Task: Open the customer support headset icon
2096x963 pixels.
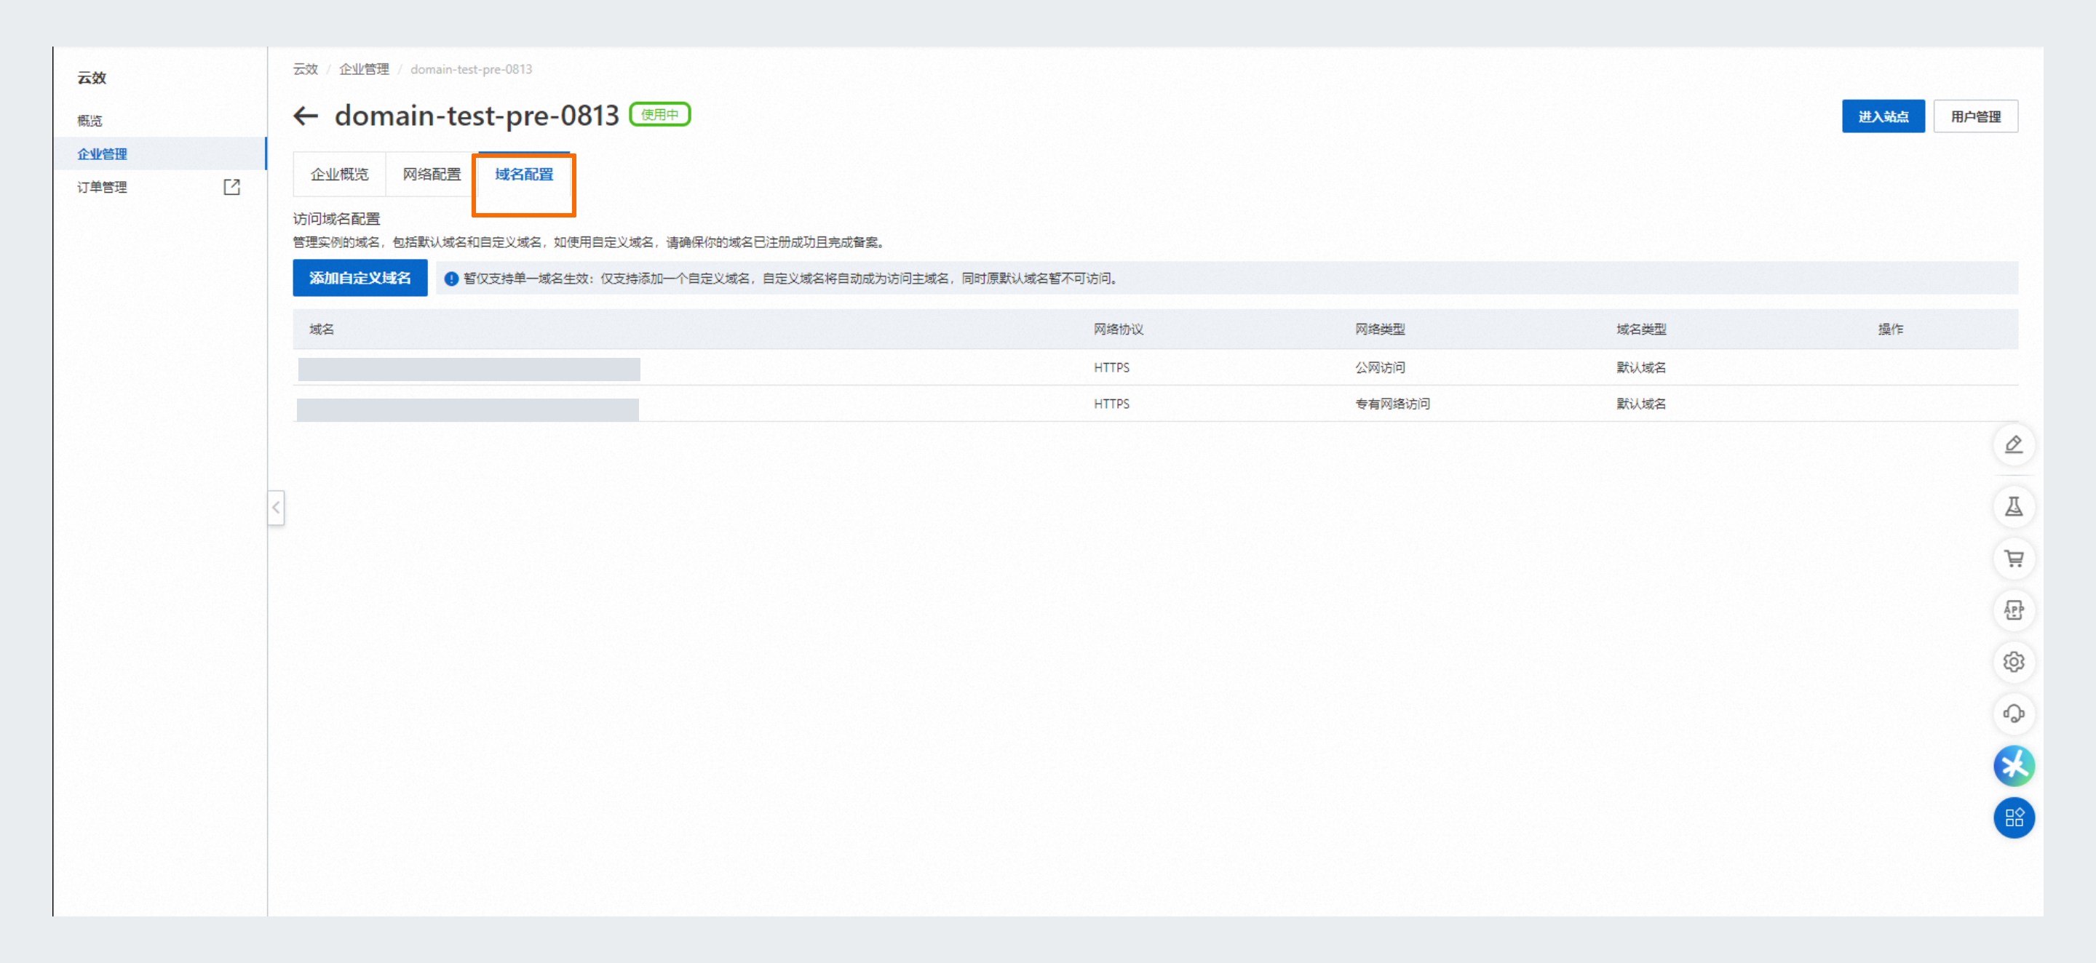Action: pos(2014,714)
